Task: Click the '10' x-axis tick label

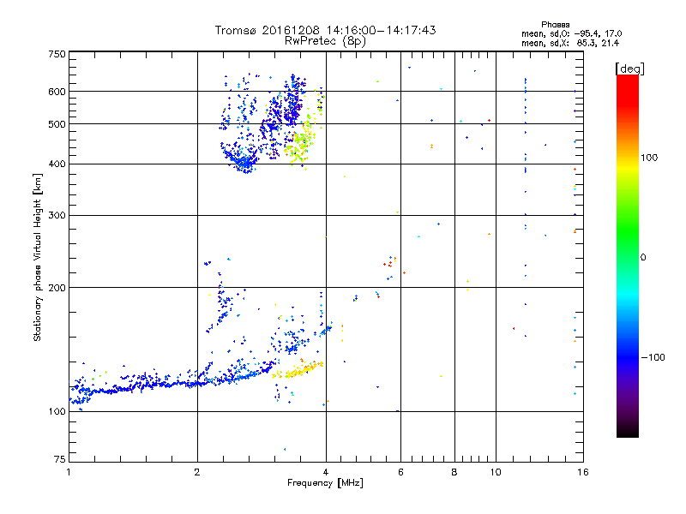Action: [496, 472]
